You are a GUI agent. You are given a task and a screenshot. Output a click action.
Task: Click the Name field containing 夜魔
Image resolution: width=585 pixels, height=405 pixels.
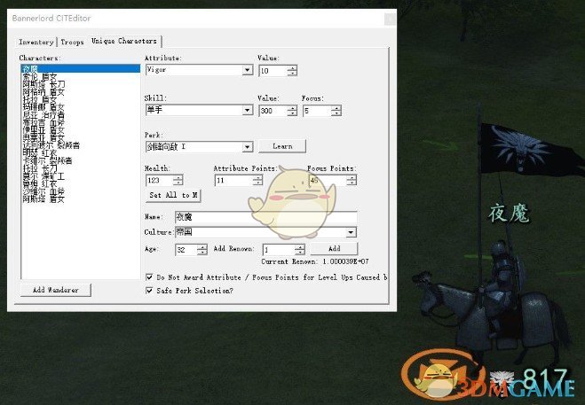(x=266, y=217)
